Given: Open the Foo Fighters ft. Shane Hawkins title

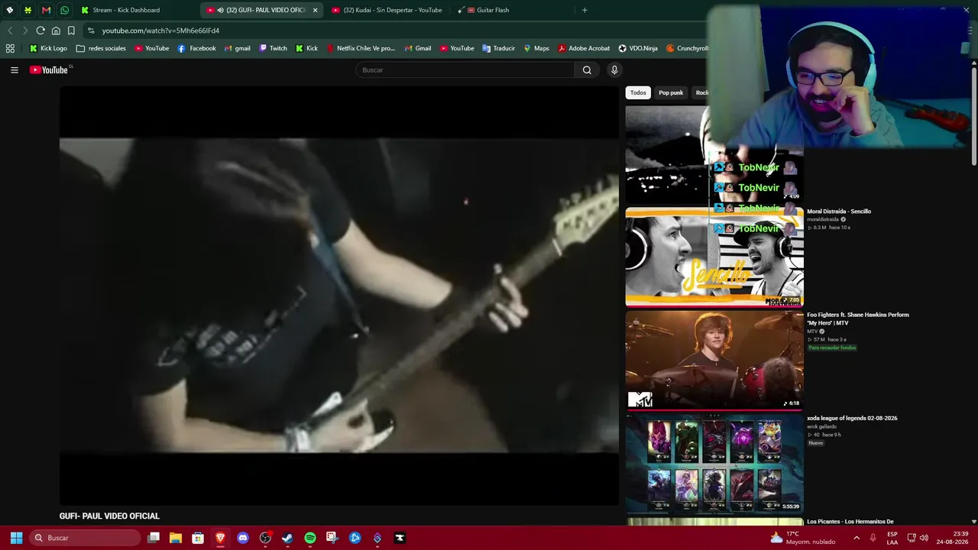Looking at the screenshot, I should (858, 319).
